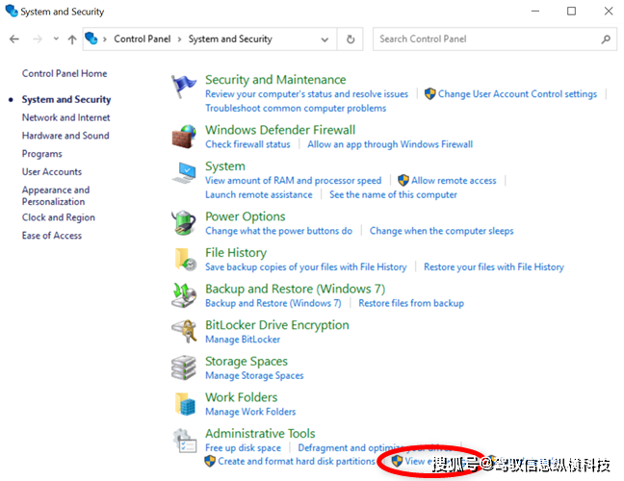The image size is (624, 481).
Task: Refresh the Control Panel view
Action: (351, 38)
